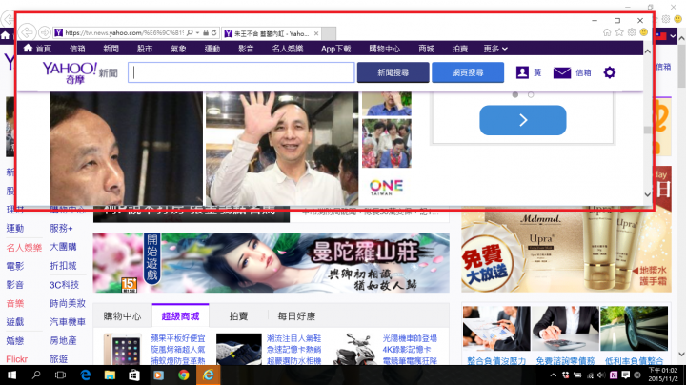Select the 朱王不合 Yahoo news tab
686x385 pixels.
272,33
